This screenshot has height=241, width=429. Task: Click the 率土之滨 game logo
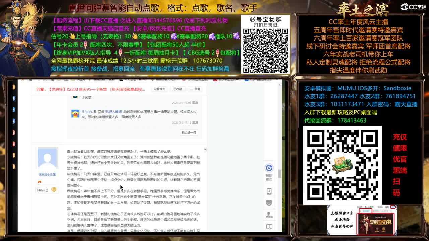click(363, 10)
